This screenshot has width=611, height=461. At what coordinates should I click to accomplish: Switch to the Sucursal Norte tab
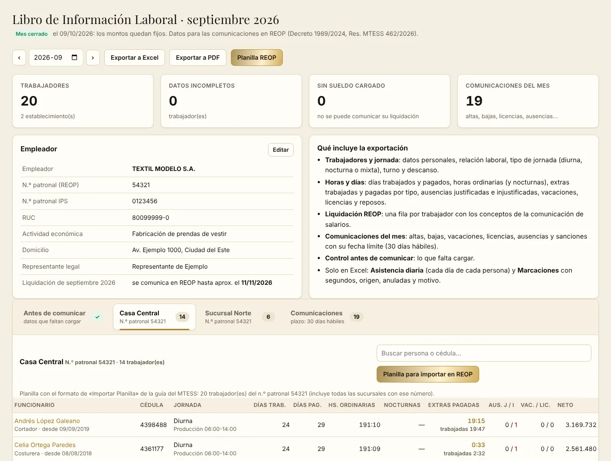[239, 317]
